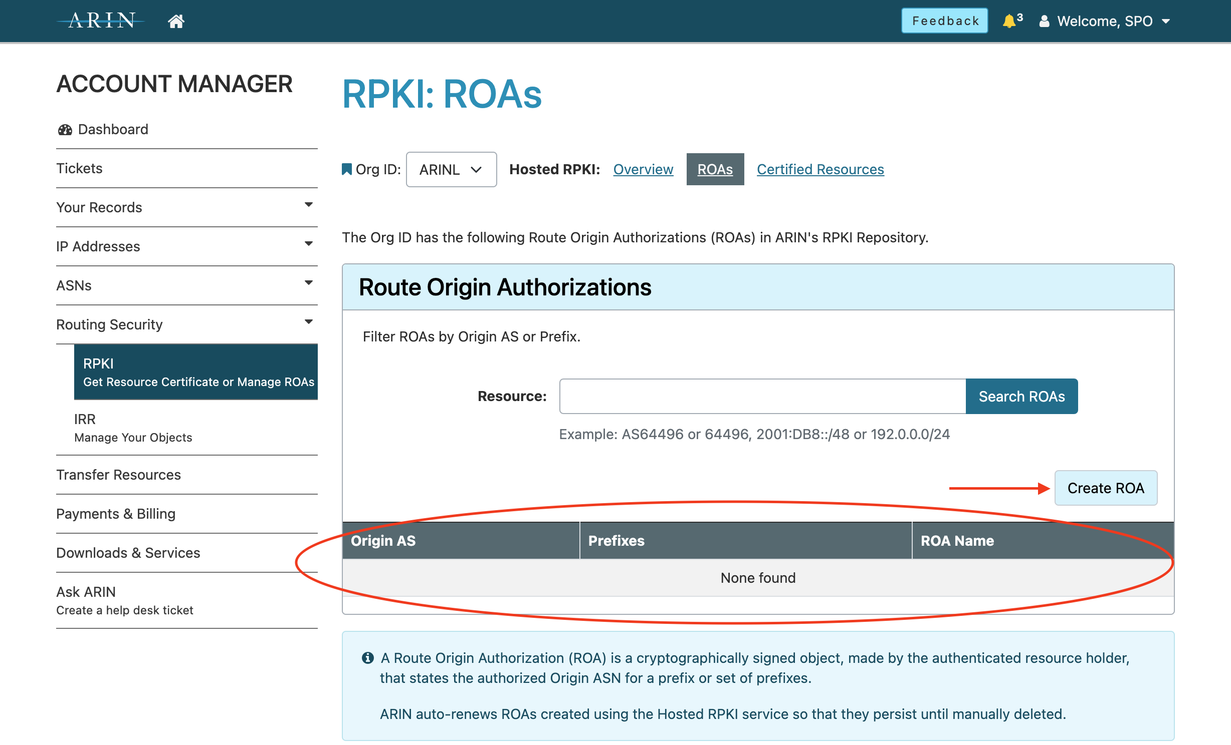1231x745 pixels.
Task: Open Downloads & Services
Action: coord(187,553)
